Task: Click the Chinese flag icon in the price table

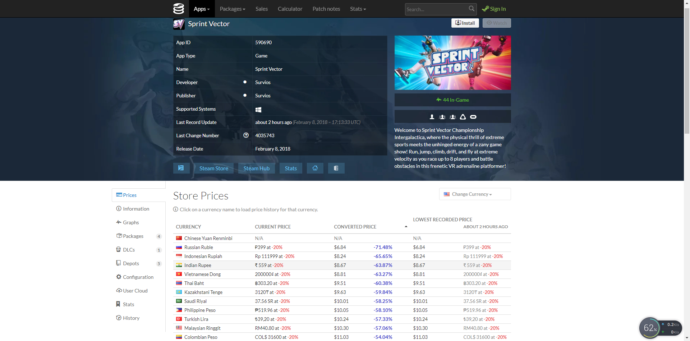Action: pos(179,238)
